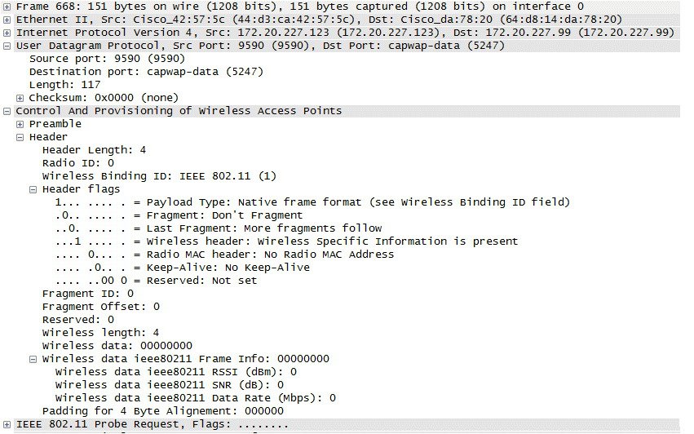Expand the Checksum 0x0000 field
Screen dimensions: 694x434
tap(20, 98)
